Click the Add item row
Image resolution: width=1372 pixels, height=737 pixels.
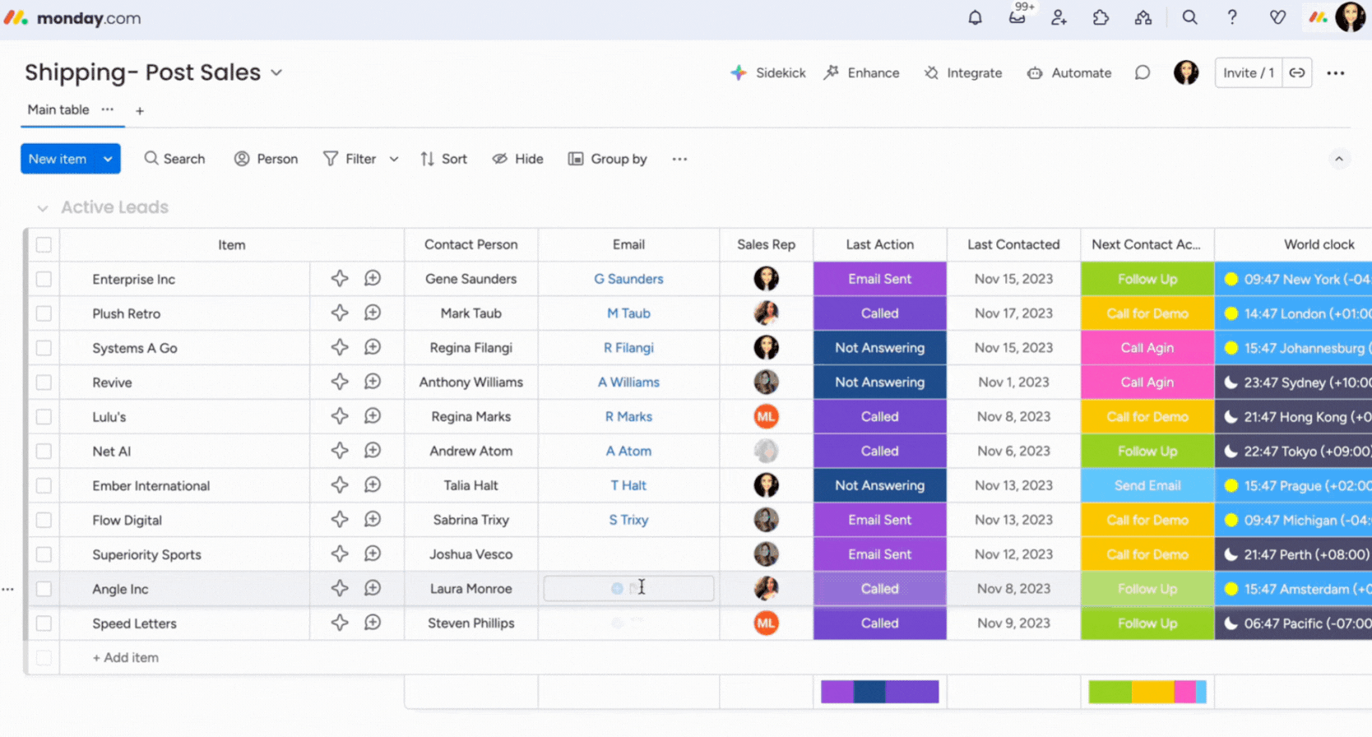coord(126,657)
